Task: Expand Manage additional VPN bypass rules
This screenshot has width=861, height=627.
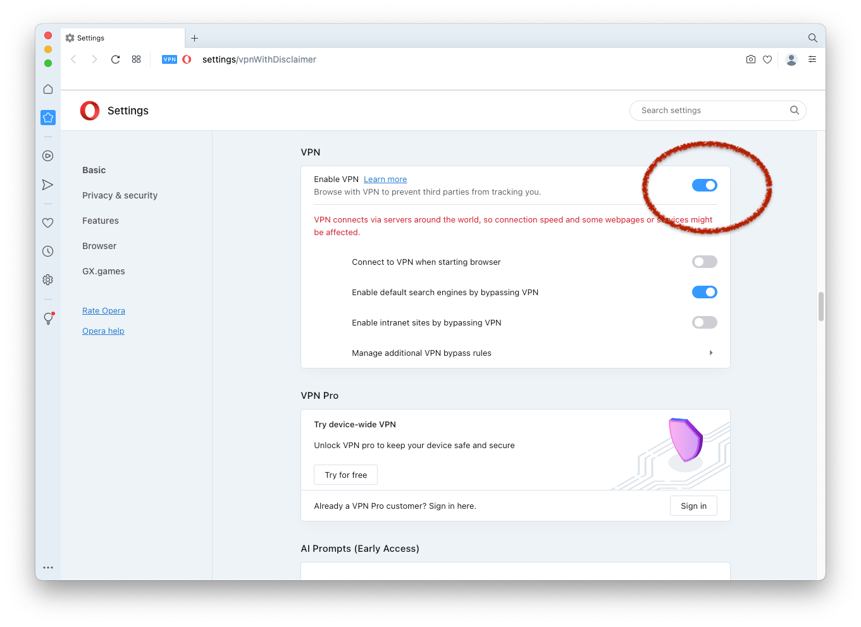Action: coord(711,353)
